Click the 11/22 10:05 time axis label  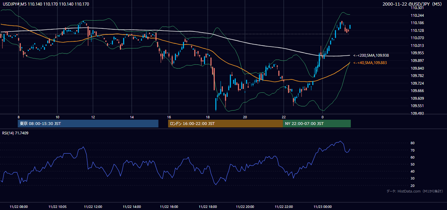[x=57, y=207]
